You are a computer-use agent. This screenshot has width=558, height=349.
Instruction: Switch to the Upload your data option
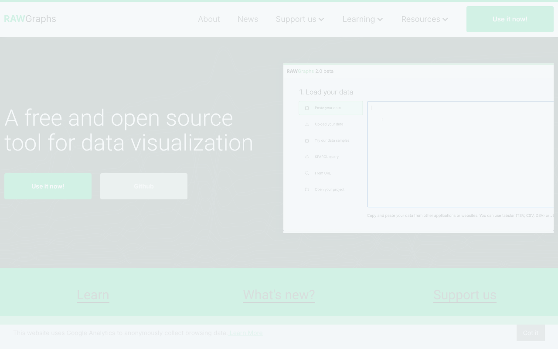click(329, 124)
